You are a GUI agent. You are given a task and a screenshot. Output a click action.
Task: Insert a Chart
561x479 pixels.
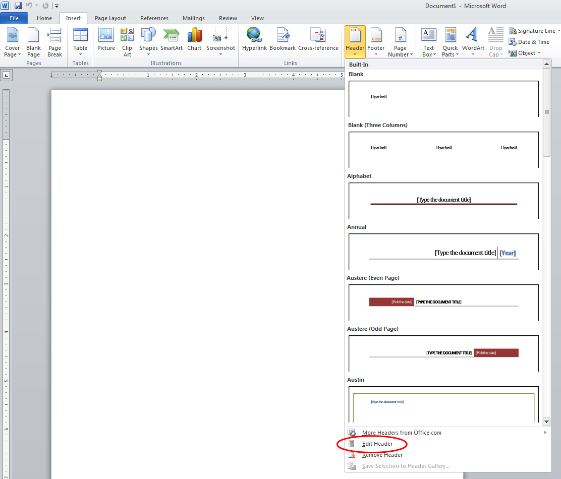click(x=194, y=40)
